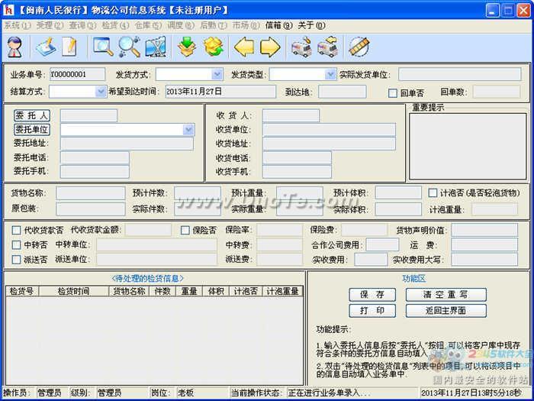Open the 调度 menu
Screen dimensions: 534x401
click(x=181, y=25)
